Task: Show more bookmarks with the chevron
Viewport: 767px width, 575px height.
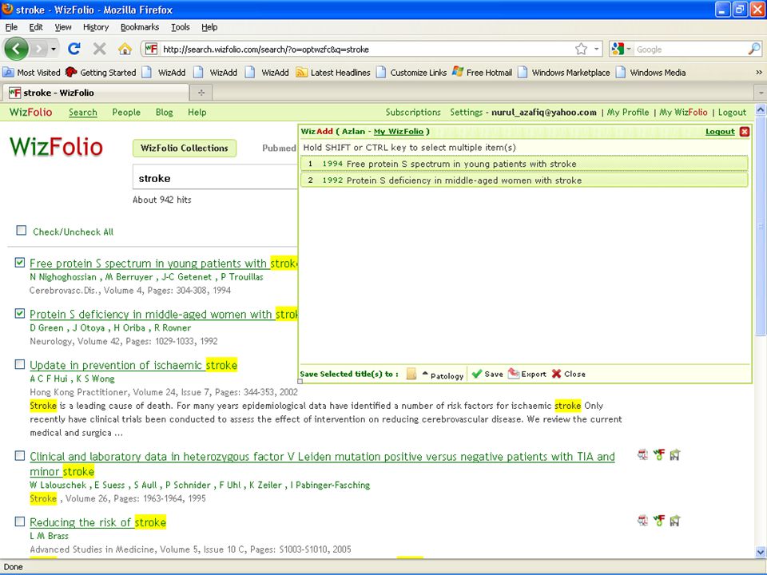Action: click(759, 73)
